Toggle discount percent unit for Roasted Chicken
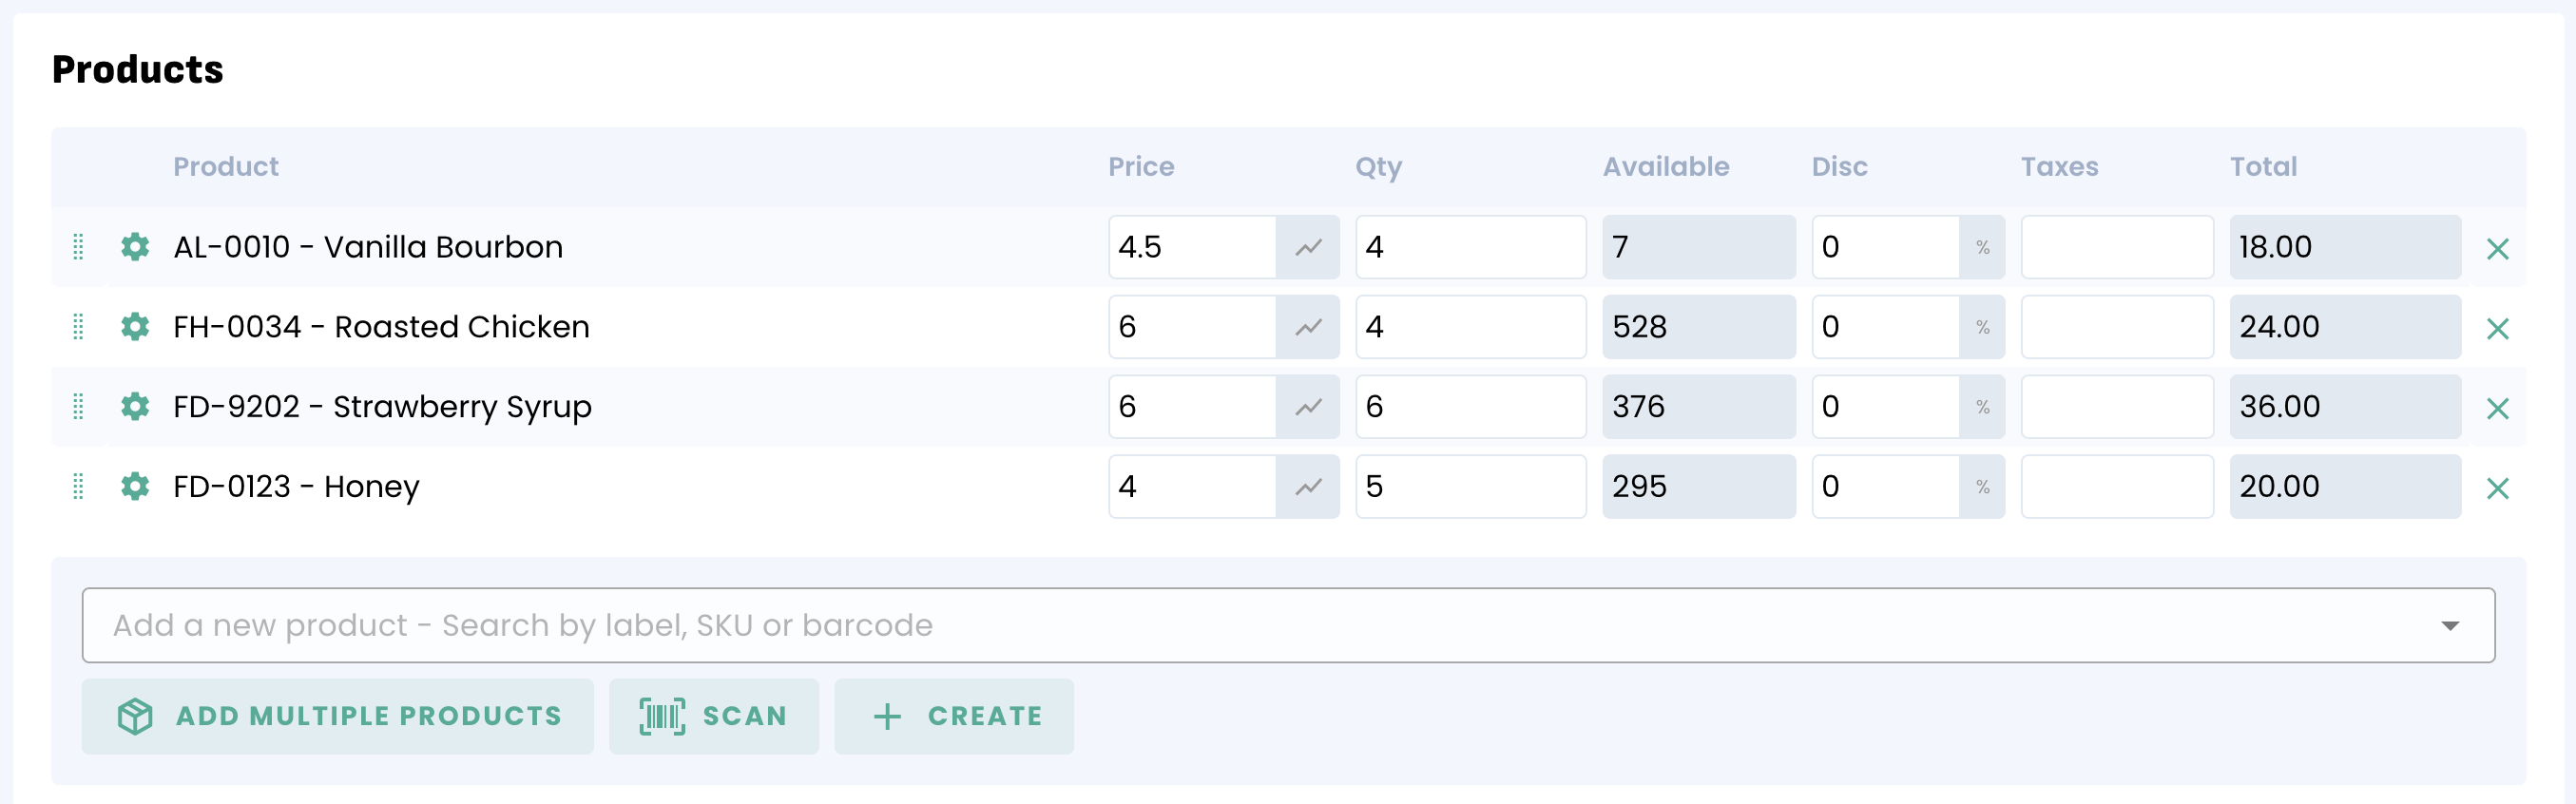 (1982, 327)
